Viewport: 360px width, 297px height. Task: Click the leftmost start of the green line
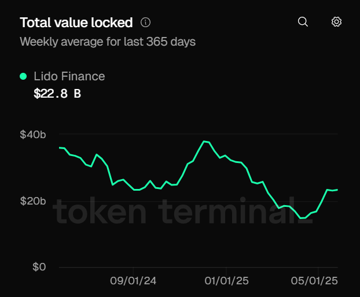coord(60,147)
